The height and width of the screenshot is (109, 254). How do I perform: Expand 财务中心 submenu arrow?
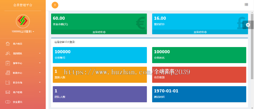coord(40,73)
